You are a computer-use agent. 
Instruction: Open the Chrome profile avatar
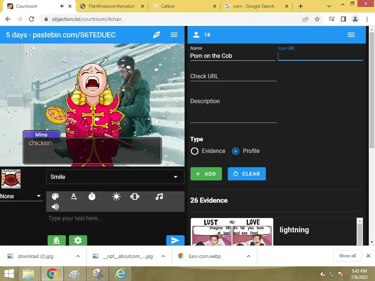(x=355, y=19)
